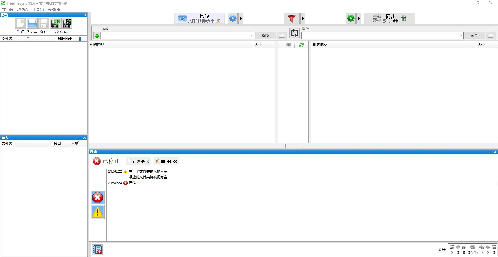
Task: Swap sides using the swap icon
Action: point(295,33)
